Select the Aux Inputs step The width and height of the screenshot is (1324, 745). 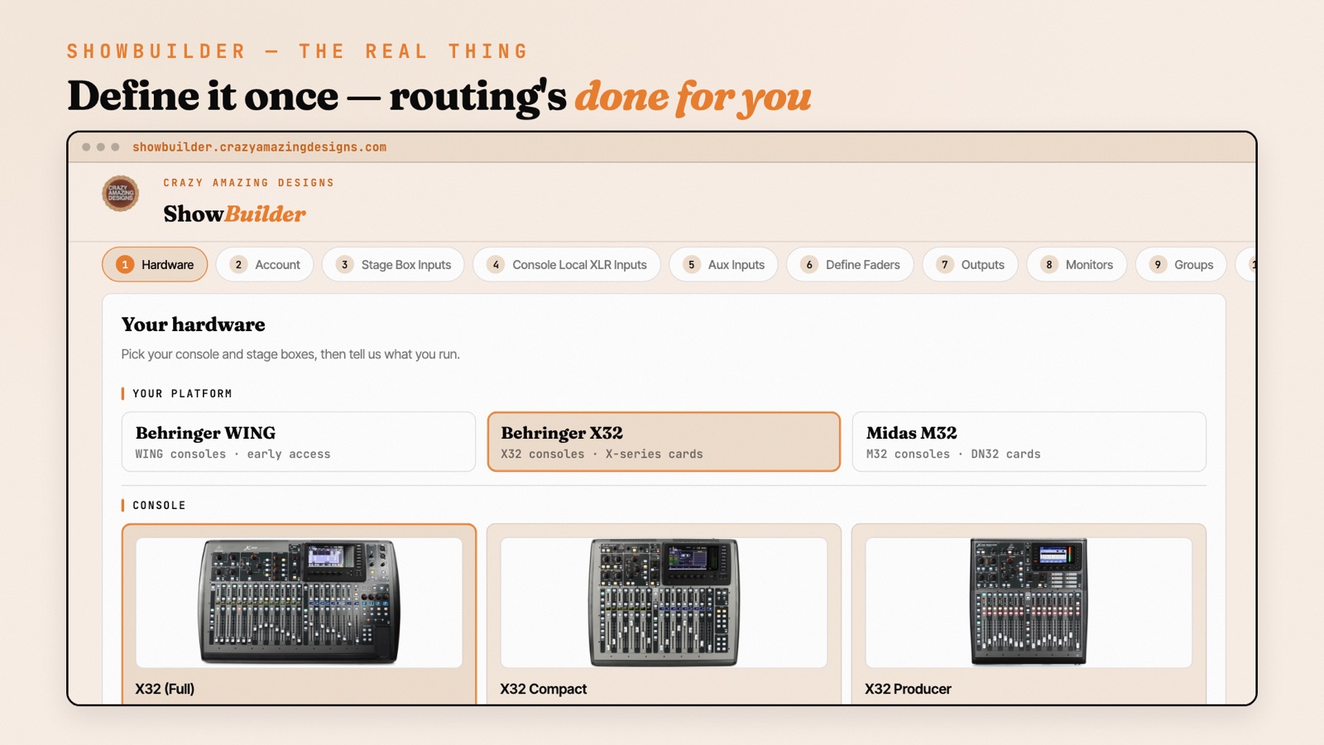tap(724, 265)
